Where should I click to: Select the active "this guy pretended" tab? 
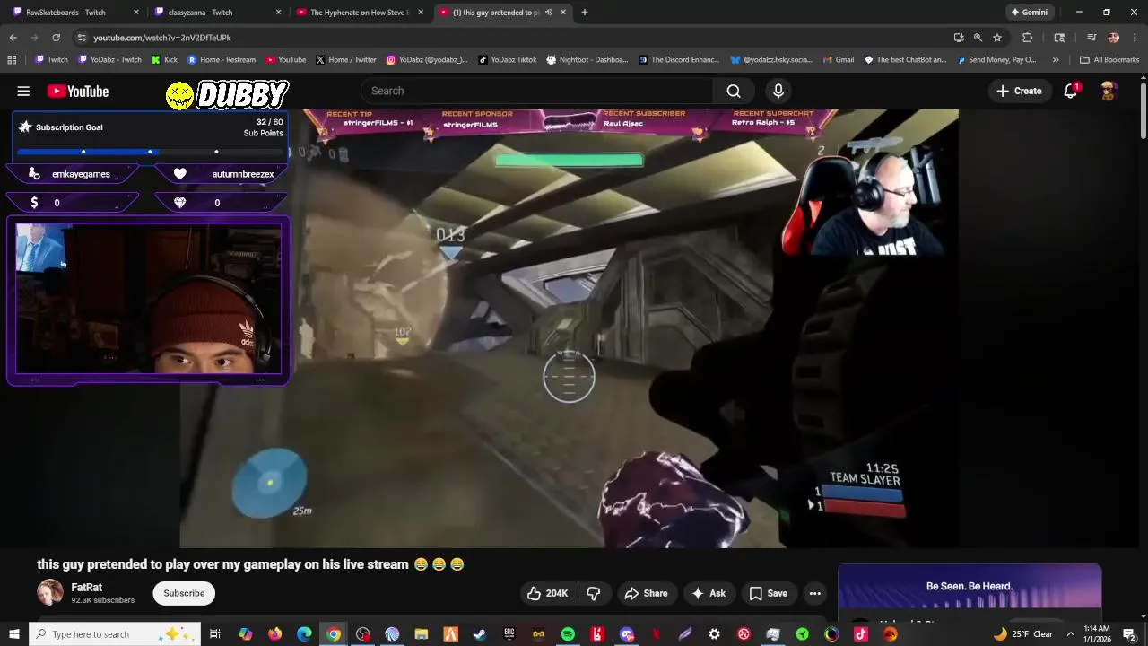pyautogui.click(x=502, y=13)
